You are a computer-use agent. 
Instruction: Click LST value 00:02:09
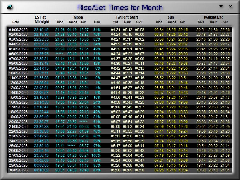pos(41,160)
